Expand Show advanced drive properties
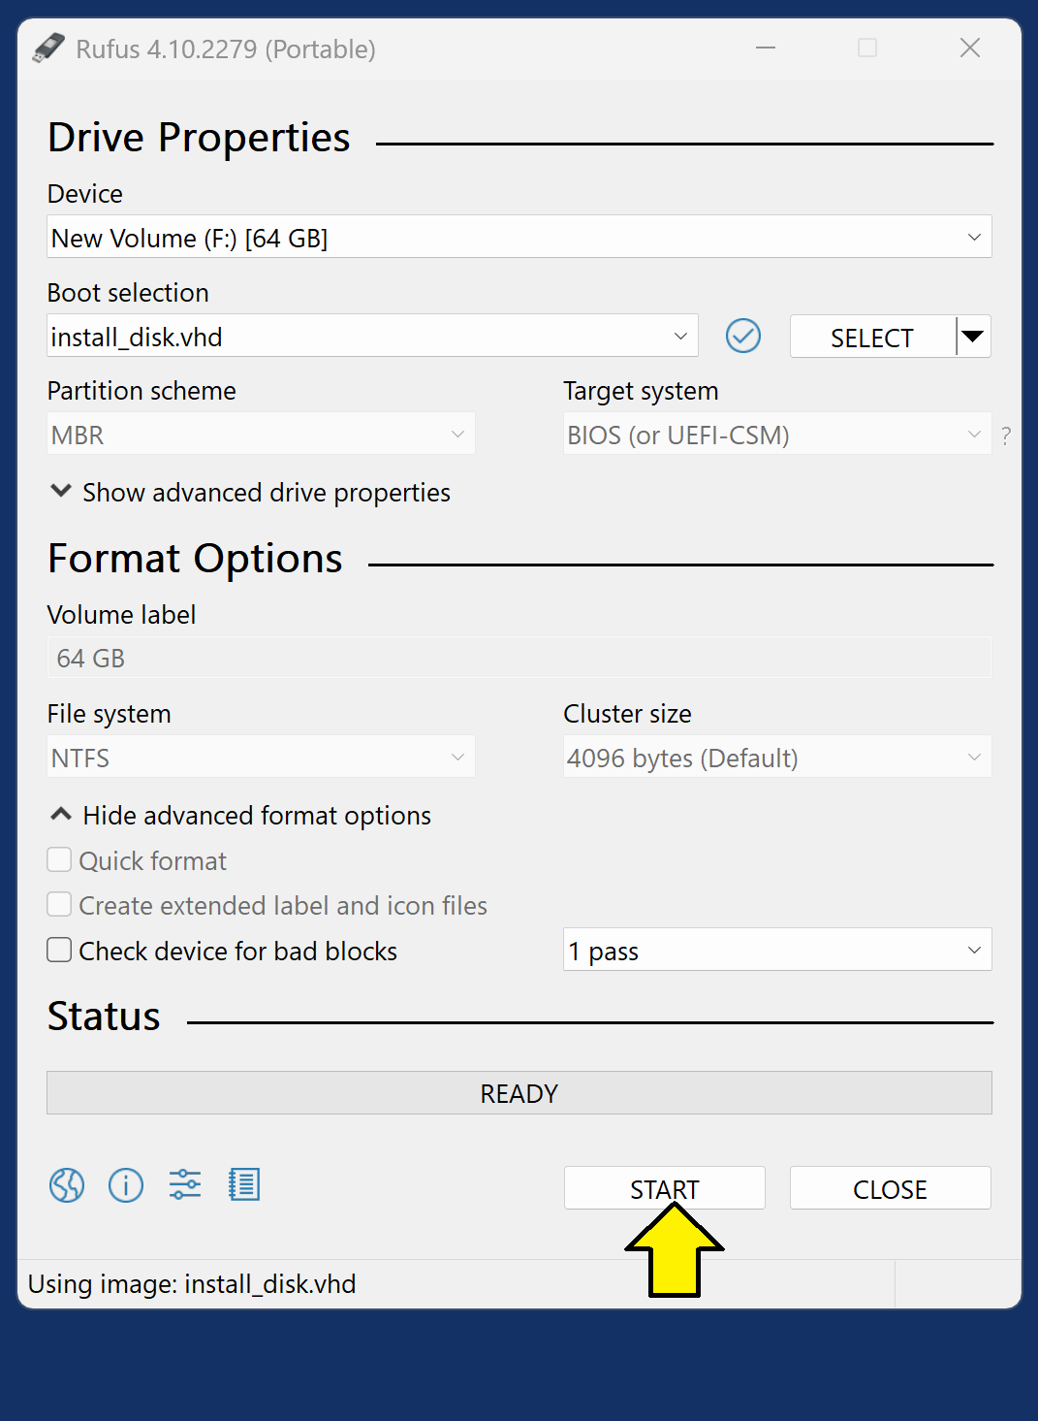The image size is (1038, 1421). point(250,493)
